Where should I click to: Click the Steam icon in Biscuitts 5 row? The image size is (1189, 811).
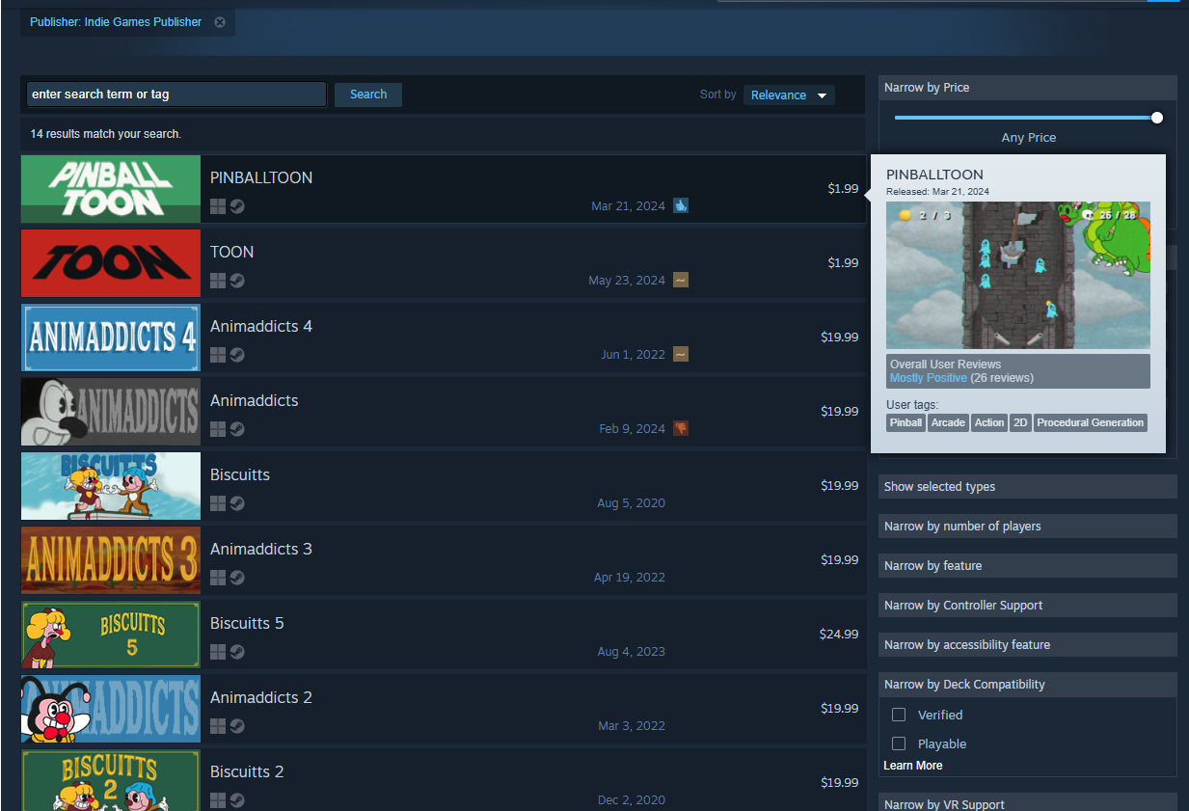pyautogui.click(x=237, y=652)
